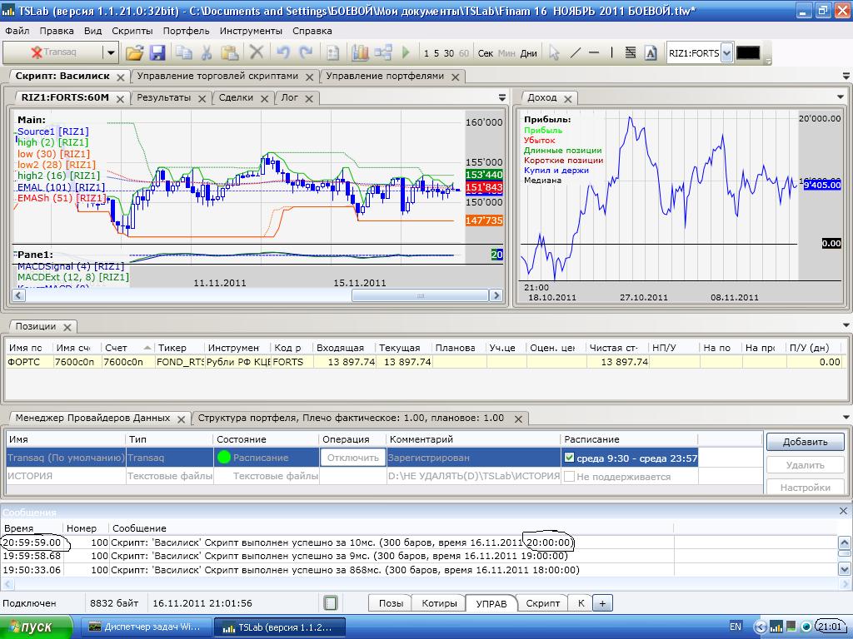
Task: Select the arrow cursor tool in toolbar
Action: (554, 52)
